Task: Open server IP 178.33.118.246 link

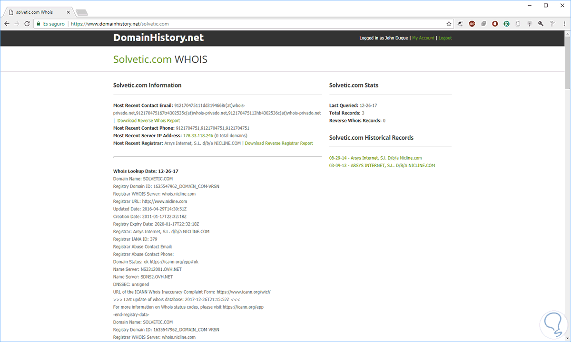Action: point(198,135)
